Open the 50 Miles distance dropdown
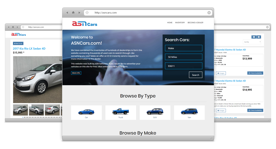This screenshot has height=149, width=276. (184, 57)
